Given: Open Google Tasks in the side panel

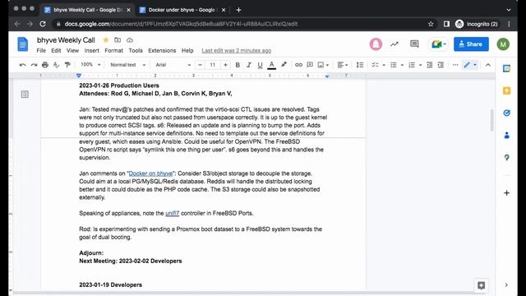Looking at the screenshot, I should [506, 113].
